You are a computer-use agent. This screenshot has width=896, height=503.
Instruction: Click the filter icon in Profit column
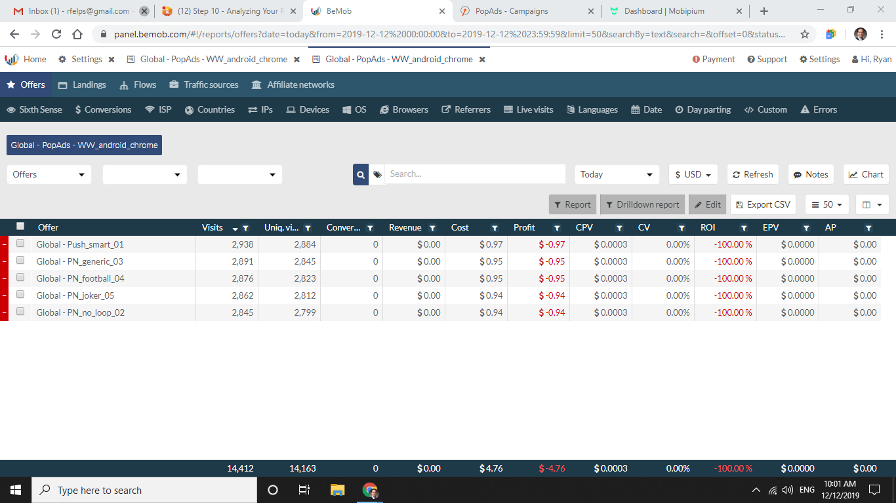pos(557,228)
